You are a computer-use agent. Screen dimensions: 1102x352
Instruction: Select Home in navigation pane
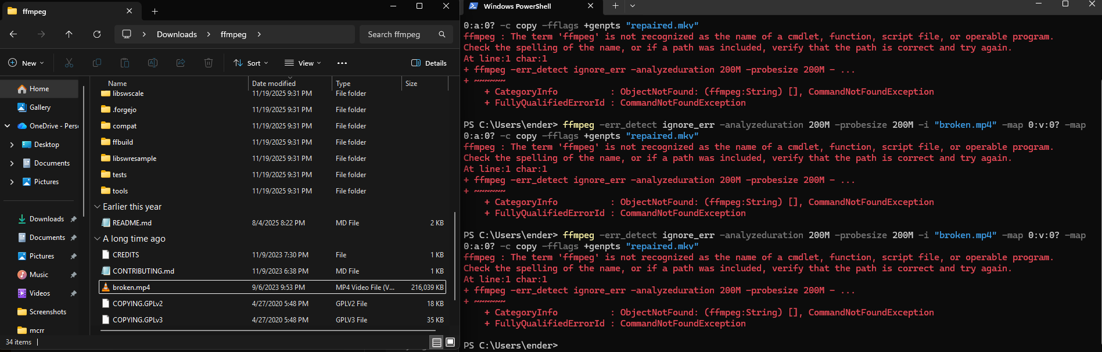pos(40,89)
